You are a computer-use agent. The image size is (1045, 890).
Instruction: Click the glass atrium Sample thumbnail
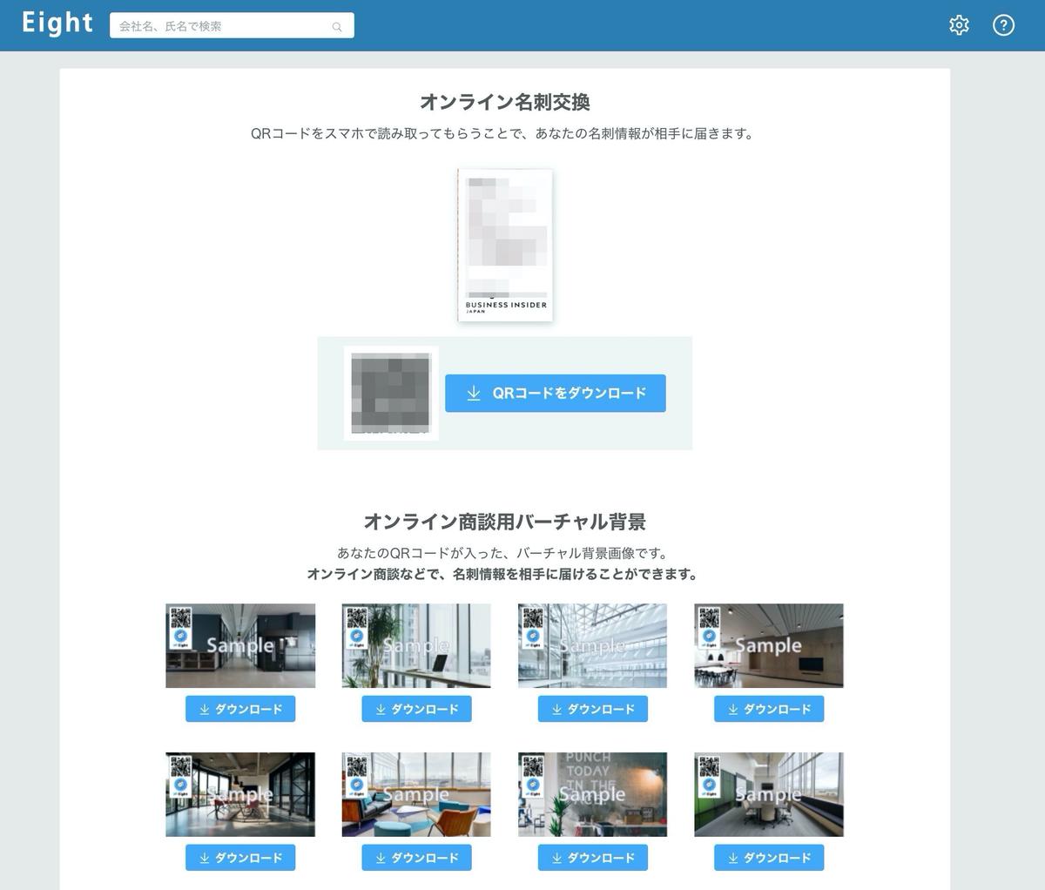592,645
